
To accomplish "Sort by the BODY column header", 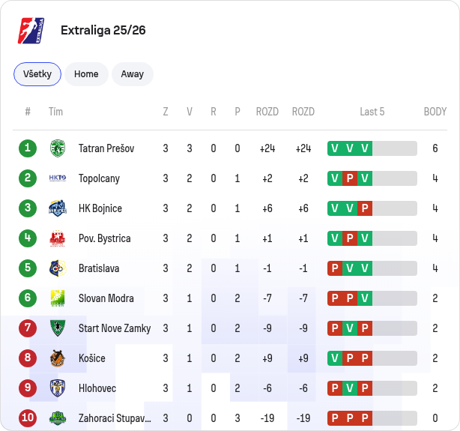I will tap(435, 112).
